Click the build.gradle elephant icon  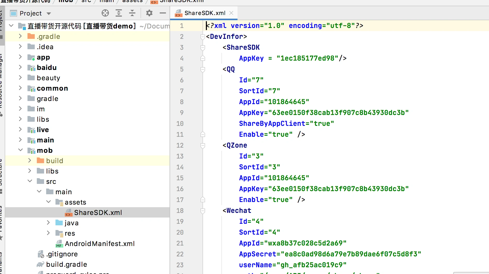click(40, 264)
